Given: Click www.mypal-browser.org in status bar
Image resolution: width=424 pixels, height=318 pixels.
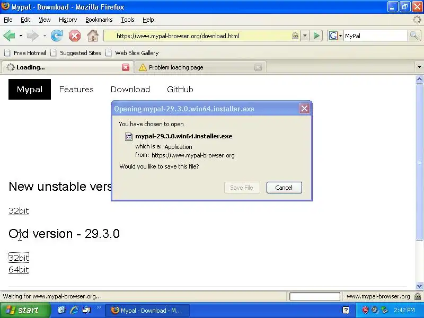Looking at the screenshot, I should tap(378, 296).
